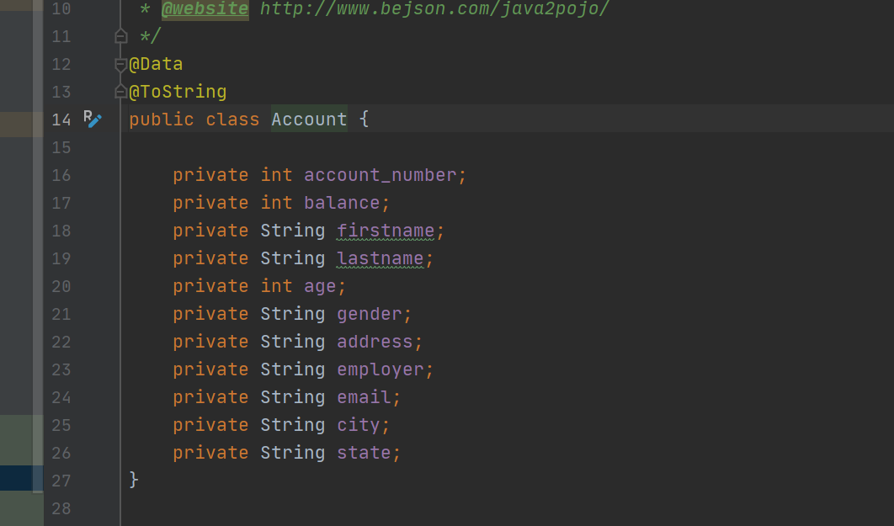Click the underlined firstname field

(x=386, y=231)
